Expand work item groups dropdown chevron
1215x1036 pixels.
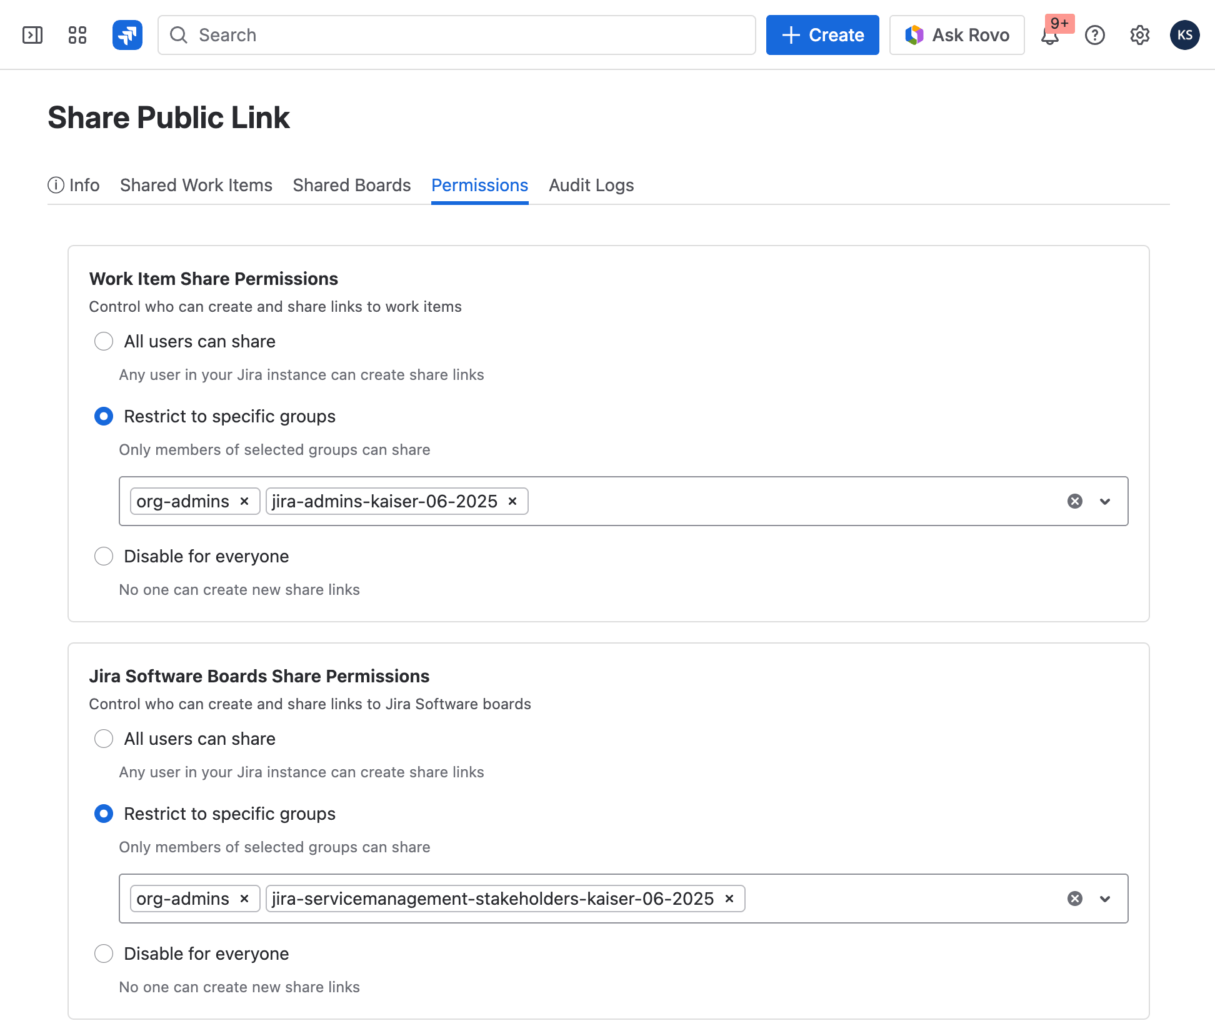[x=1105, y=501]
